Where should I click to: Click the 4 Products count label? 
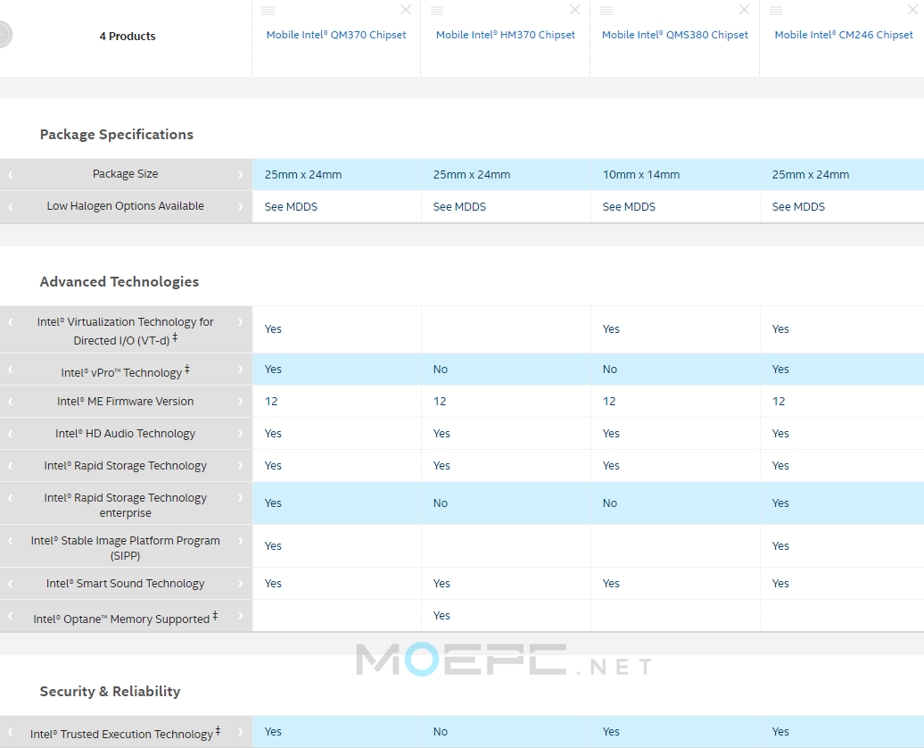click(x=128, y=36)
